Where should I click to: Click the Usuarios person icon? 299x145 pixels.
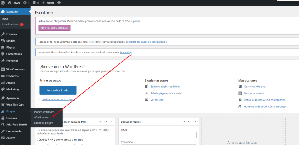[3, 118]
